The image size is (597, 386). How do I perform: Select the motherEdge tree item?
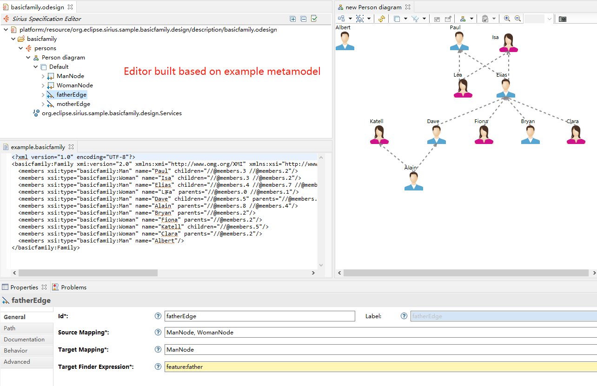pyautogui.click(x=73, y=104)
